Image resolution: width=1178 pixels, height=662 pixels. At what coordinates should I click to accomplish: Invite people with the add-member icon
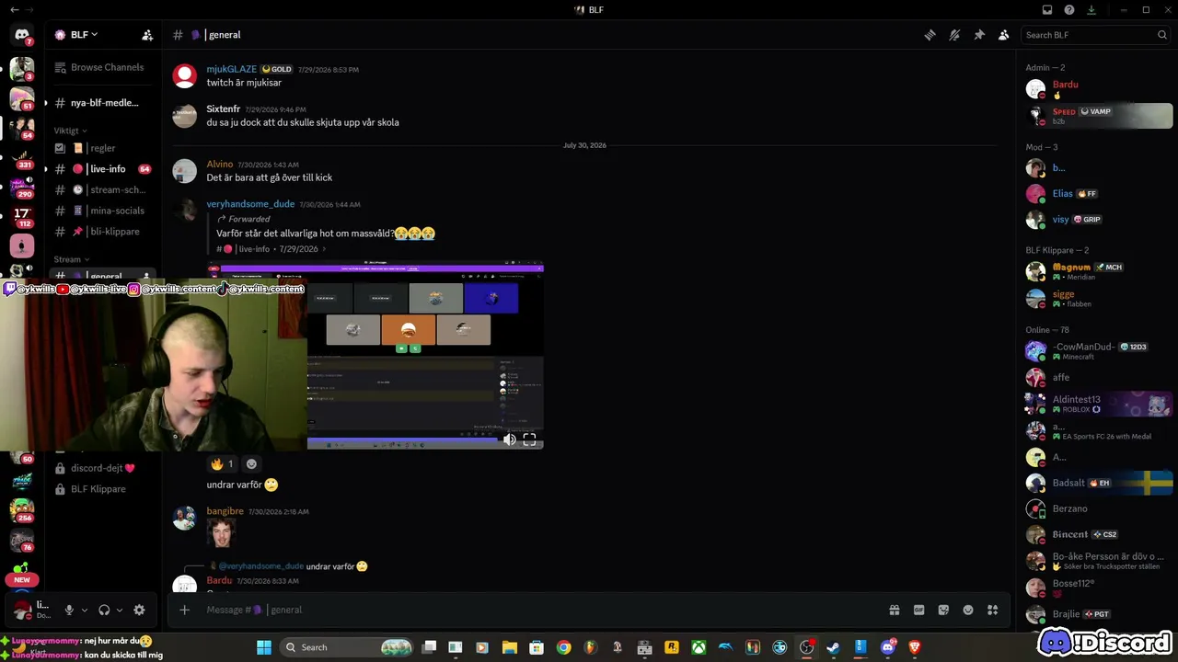147,35
